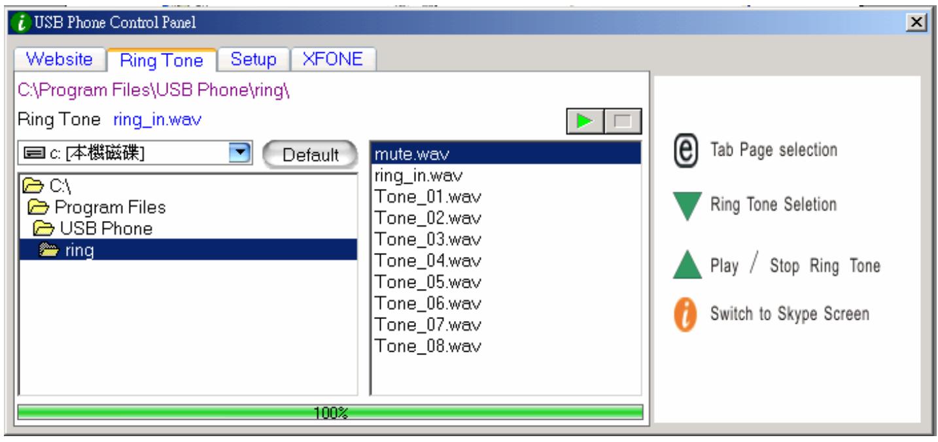
Task: Select the ring folder
Action: tap(187, 250)
